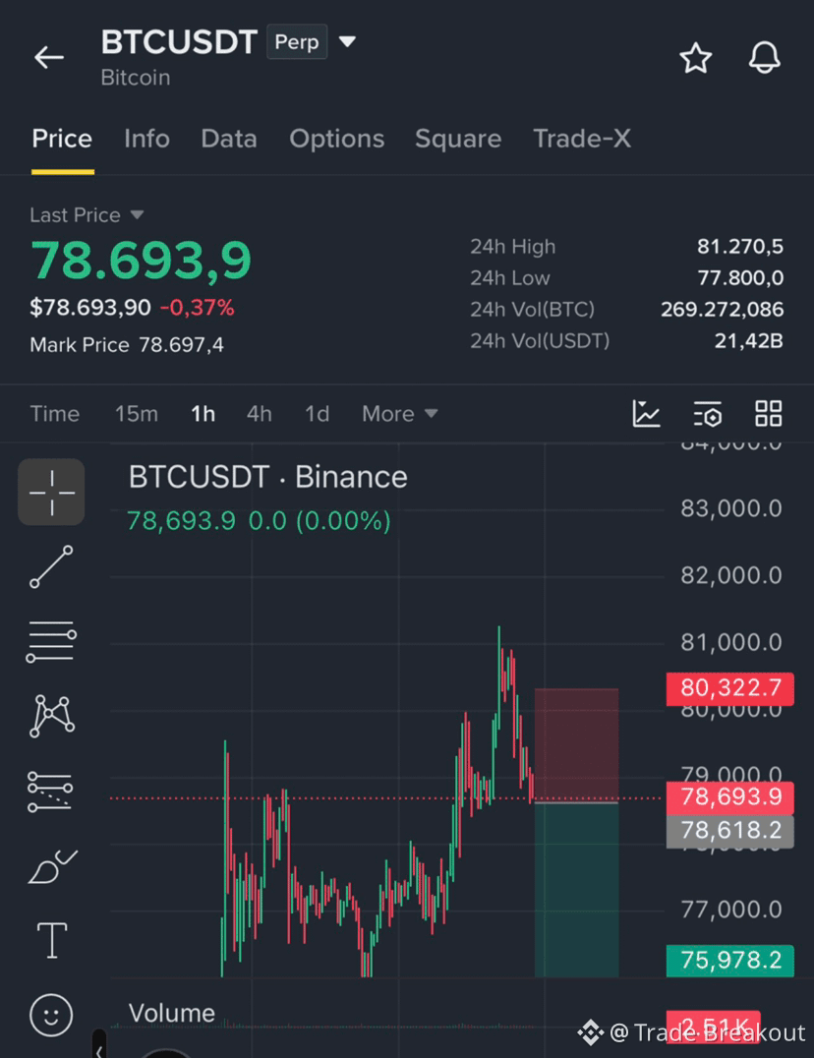
Task: Add BTCUSDT to favorites with the star
Action: 695,57
